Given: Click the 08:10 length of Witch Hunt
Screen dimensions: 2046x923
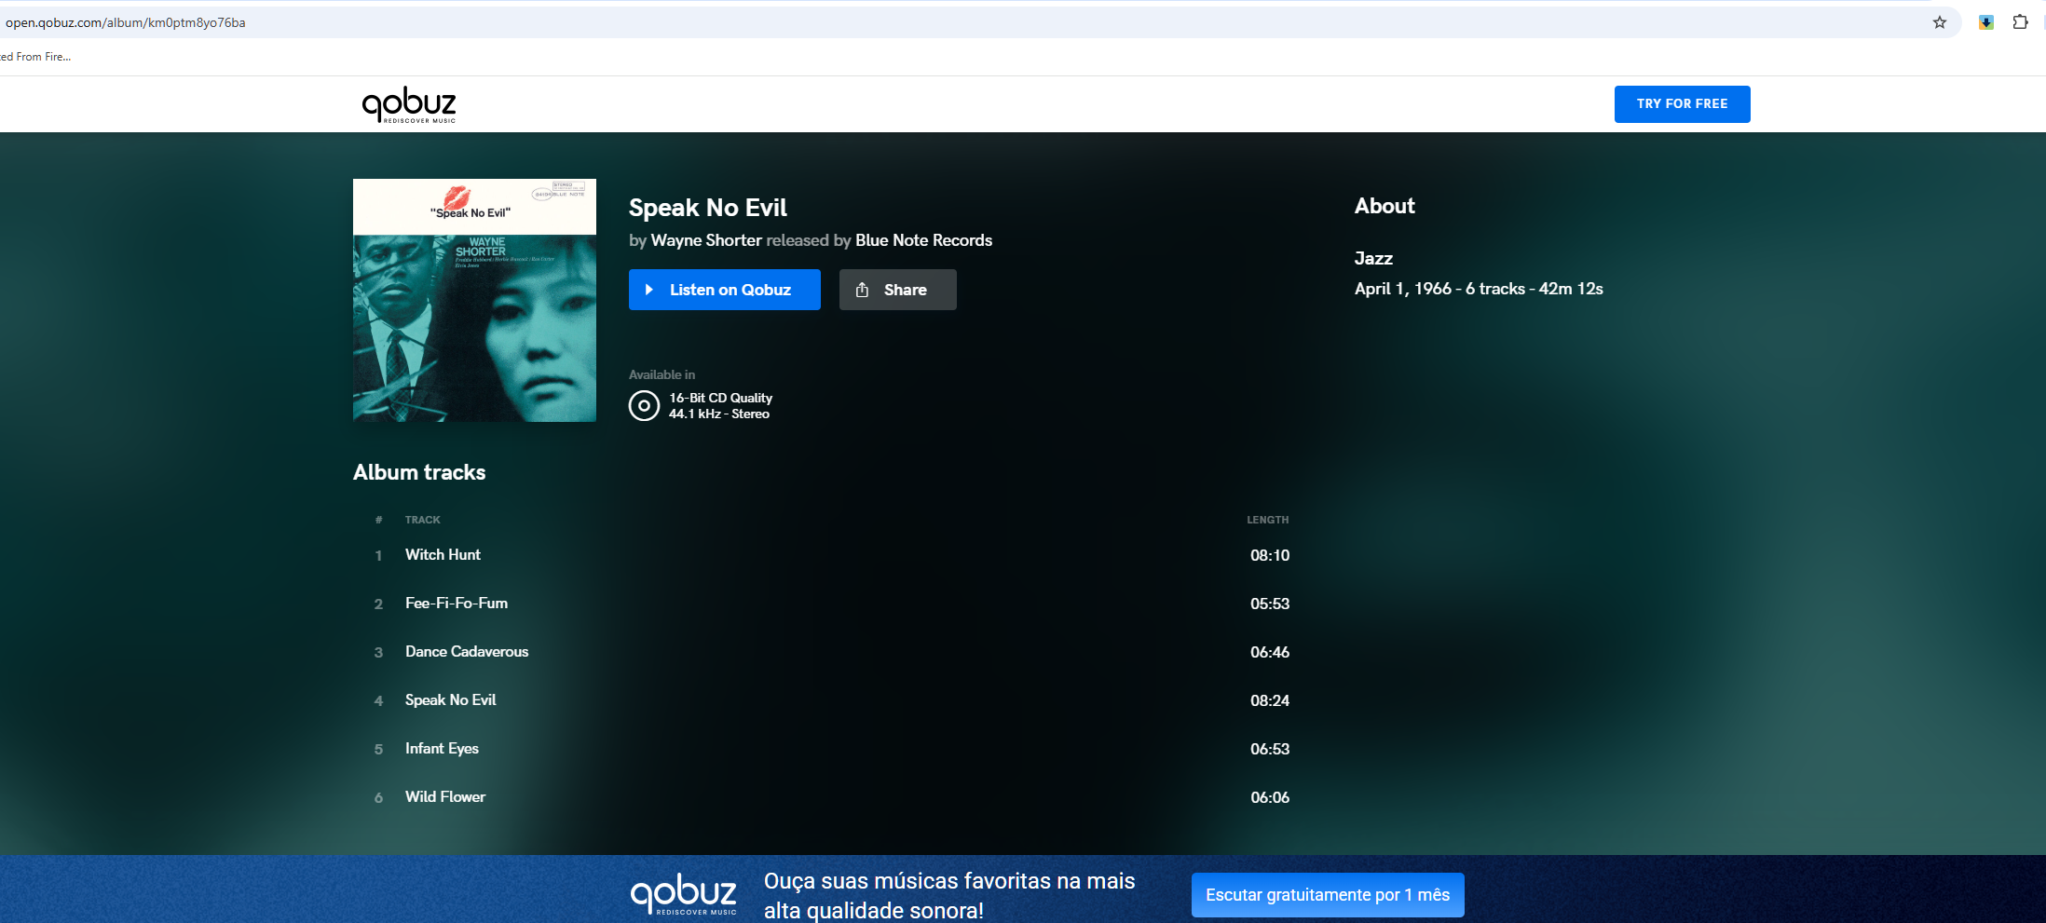Looking at the screenshot, I should [1270, 555].
